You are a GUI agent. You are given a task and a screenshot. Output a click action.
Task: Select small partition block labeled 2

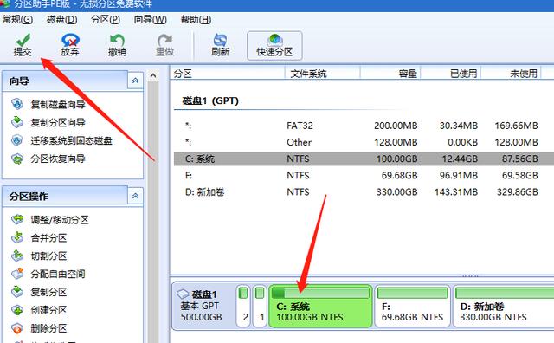(x=243, y=306)
